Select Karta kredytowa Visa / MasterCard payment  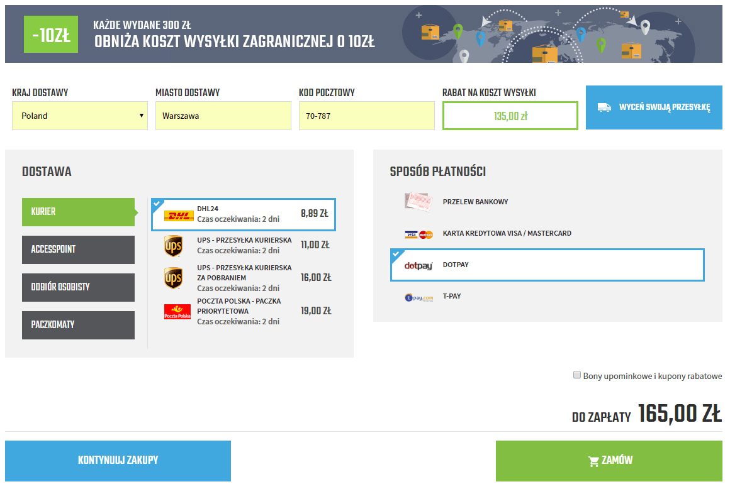(x=547, y=233)
